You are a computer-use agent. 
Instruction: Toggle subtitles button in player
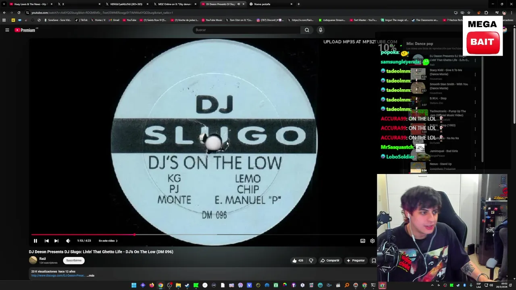[x=363, y=241]
